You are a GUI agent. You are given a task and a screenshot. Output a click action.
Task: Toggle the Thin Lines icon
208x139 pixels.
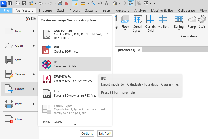(131, 3)
